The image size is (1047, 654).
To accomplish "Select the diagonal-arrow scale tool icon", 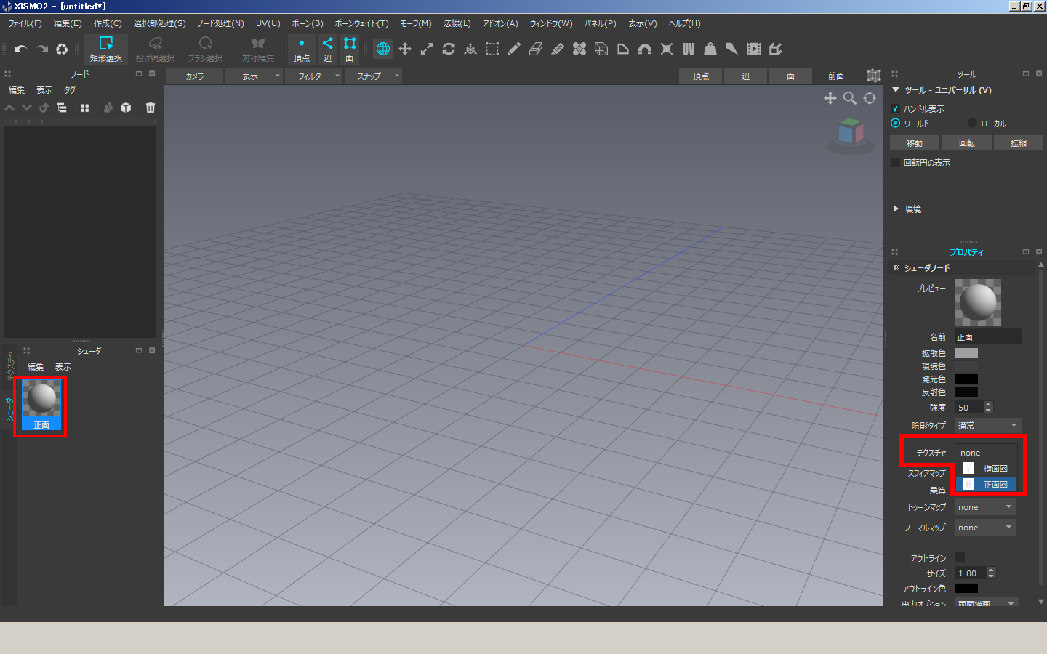I will (x=427, y=49).
